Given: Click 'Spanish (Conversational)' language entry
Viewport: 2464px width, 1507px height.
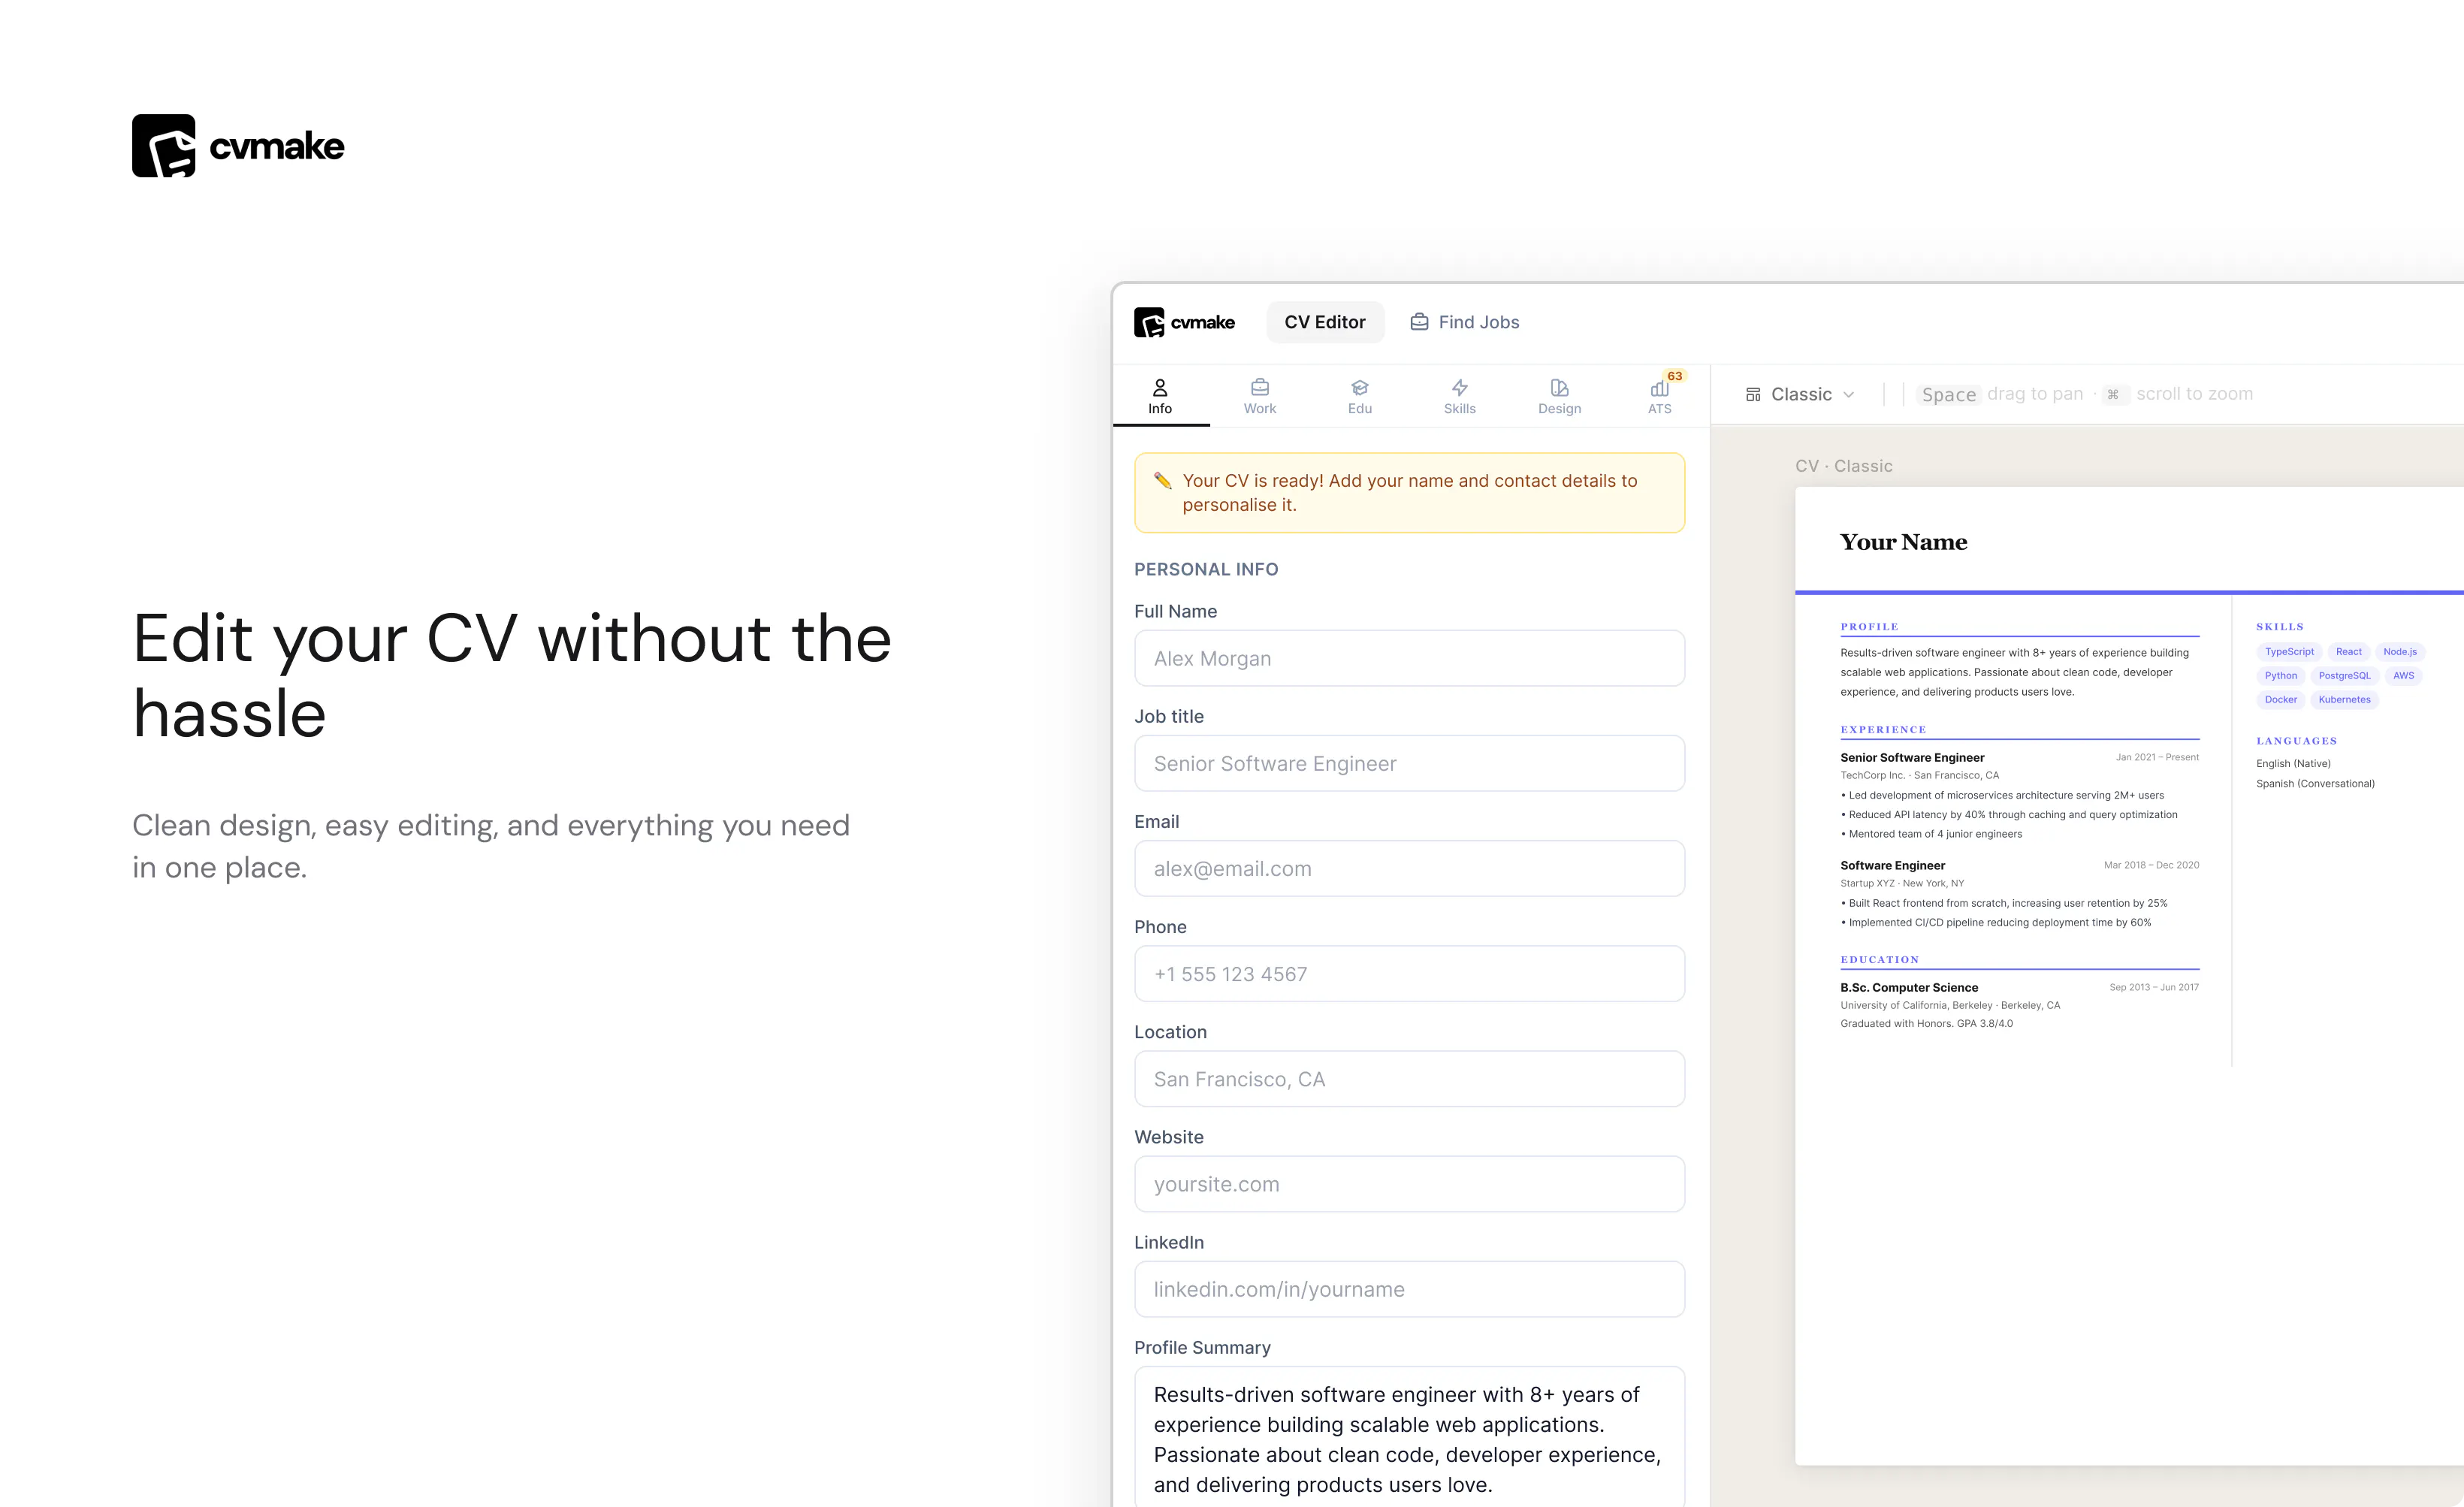Looking at the screenshot, I should point(2315,783).
